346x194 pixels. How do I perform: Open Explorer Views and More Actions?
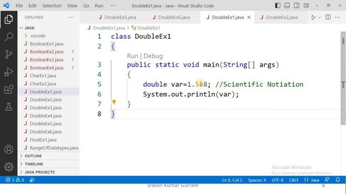[71, 17]
